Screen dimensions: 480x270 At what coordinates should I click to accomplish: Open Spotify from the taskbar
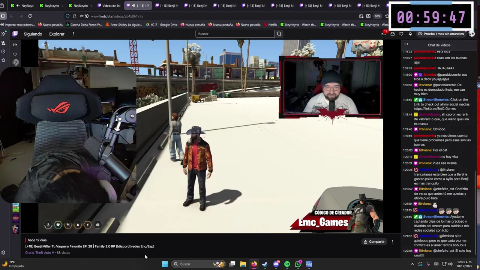click(287, 264)
